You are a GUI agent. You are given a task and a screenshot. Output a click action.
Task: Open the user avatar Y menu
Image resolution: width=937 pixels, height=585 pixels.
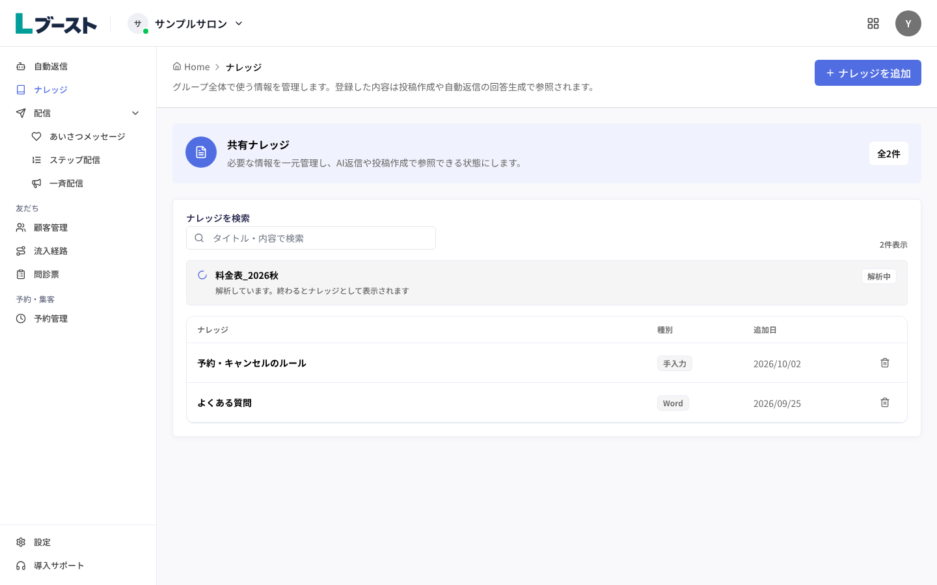908,23
